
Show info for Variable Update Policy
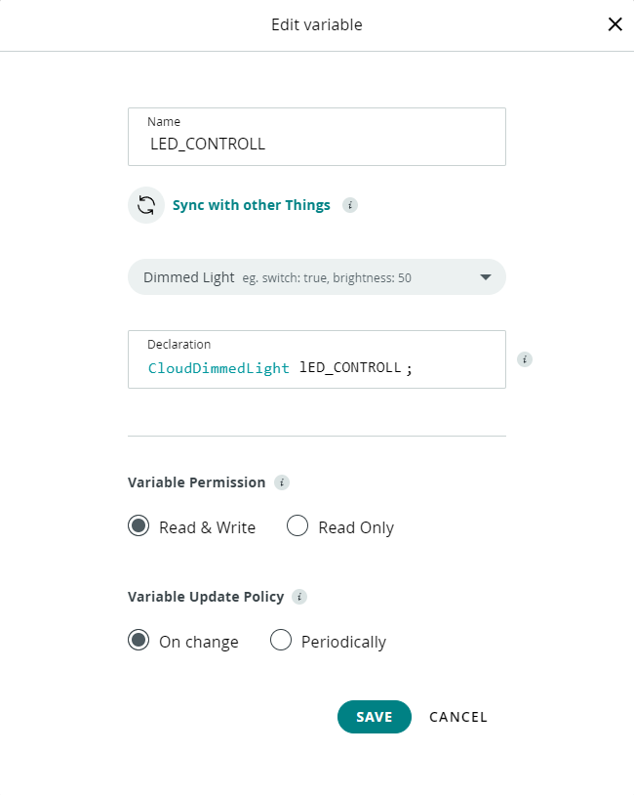[x=300, y=597]
